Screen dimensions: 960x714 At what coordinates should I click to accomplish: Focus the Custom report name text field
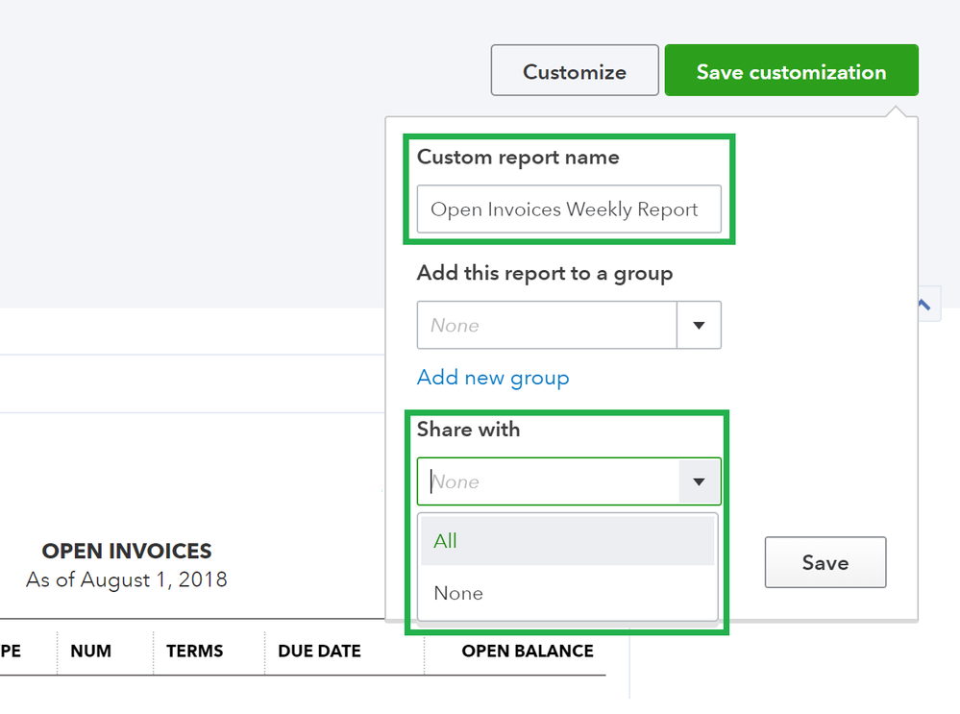click(x=569, y=209)
